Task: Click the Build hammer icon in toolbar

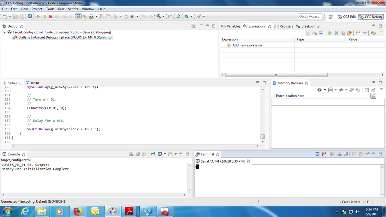Action: click(158, 16)
